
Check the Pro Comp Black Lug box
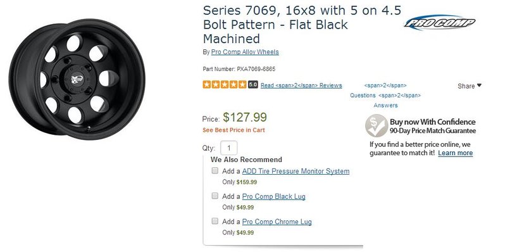tap(215, 196)
